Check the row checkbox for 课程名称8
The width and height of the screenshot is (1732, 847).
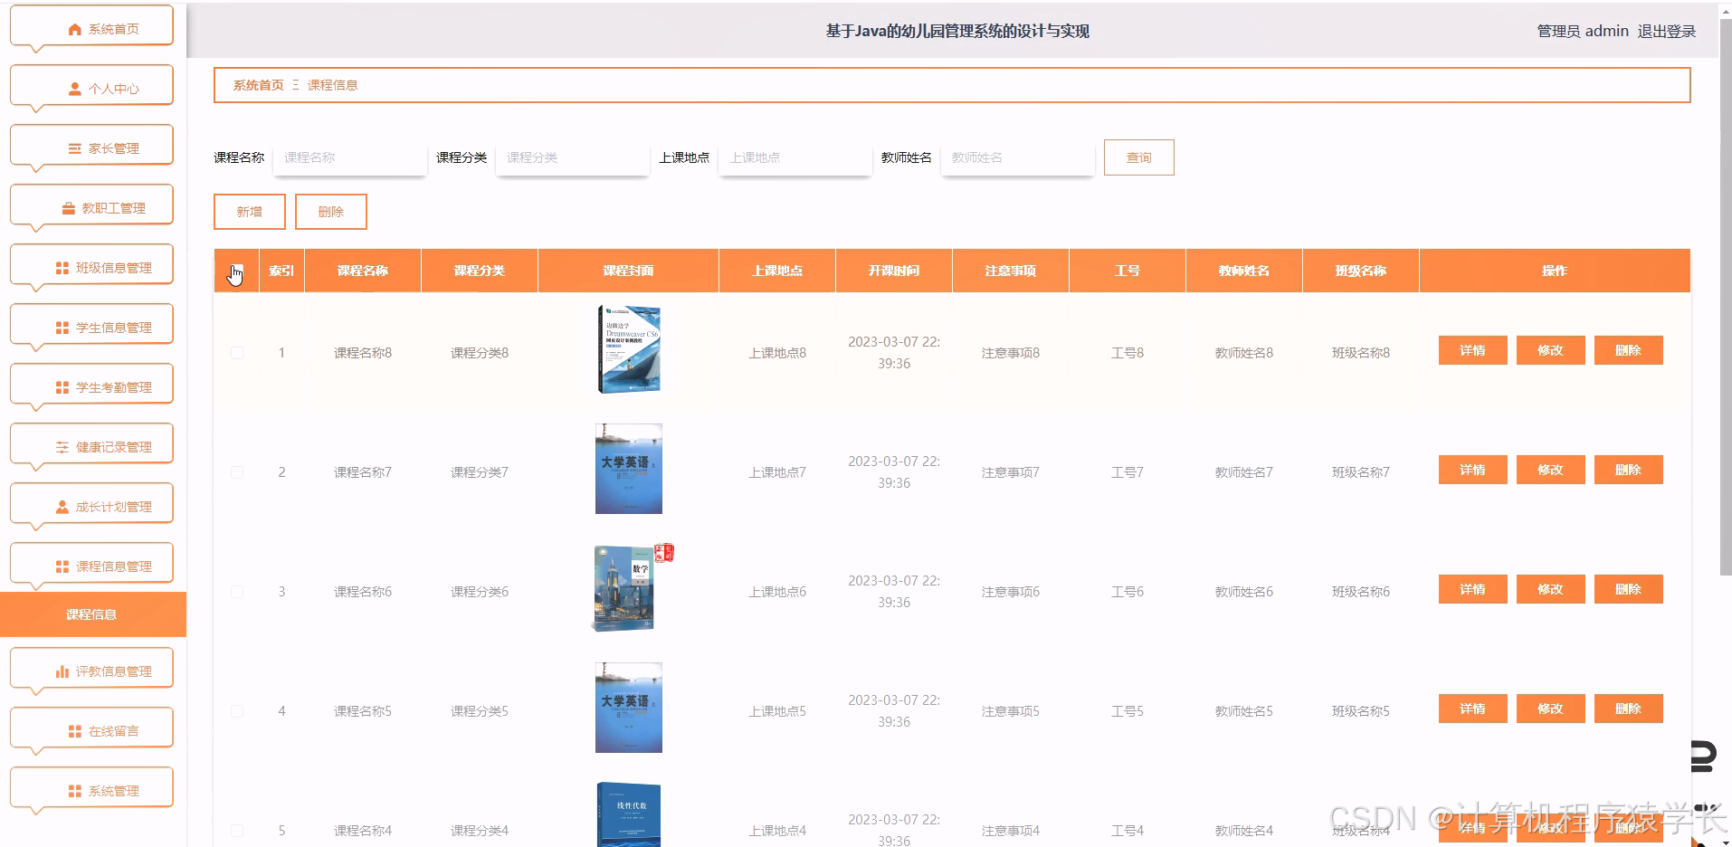click(236, 352)
